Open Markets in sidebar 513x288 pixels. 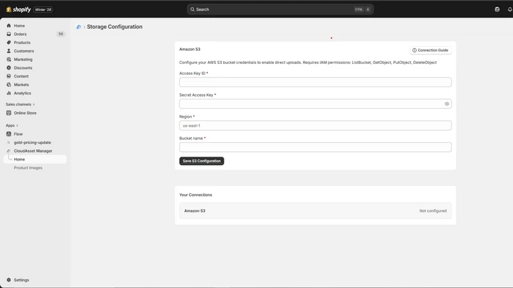point(21,84)
